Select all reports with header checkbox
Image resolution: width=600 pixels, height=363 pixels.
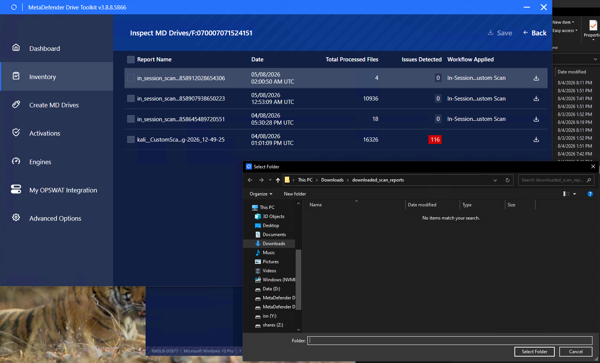point(131,59)
